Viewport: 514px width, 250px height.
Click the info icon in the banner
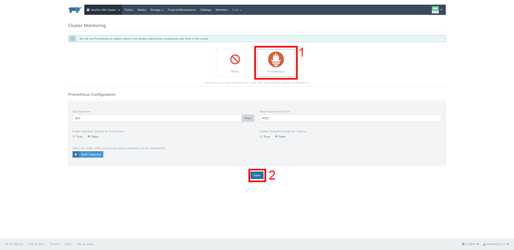coord(72,38)
